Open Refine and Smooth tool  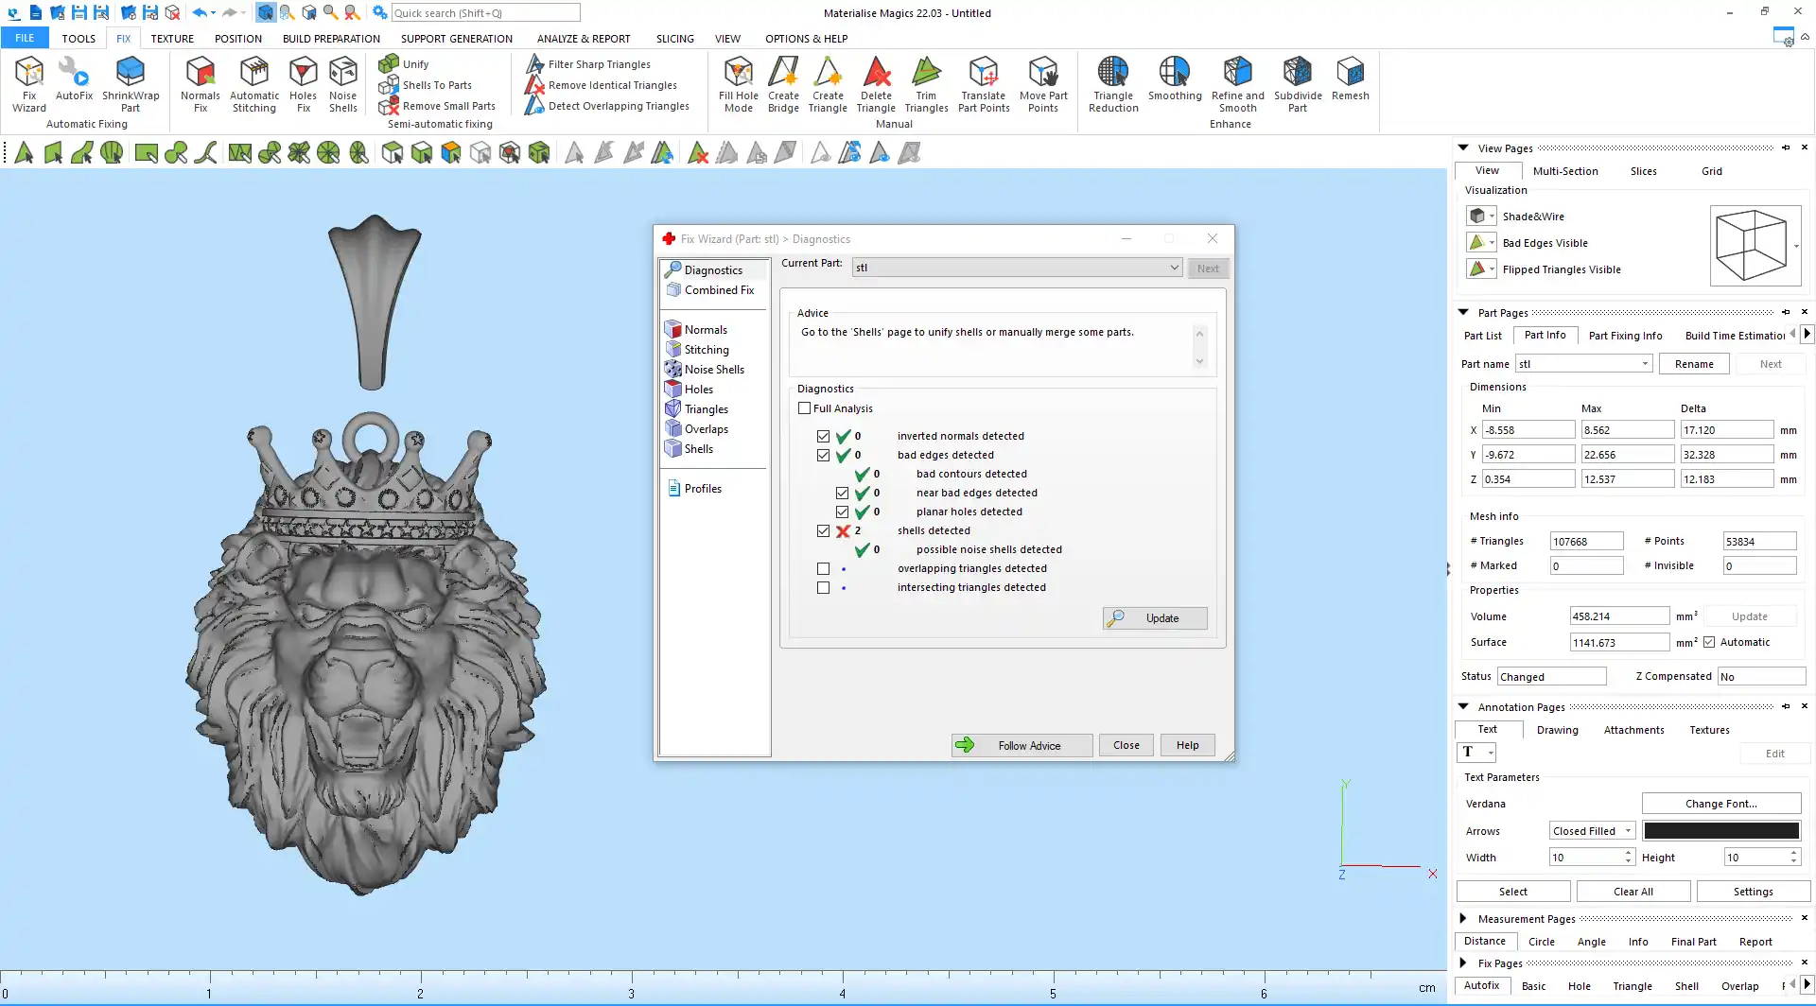1237,84
